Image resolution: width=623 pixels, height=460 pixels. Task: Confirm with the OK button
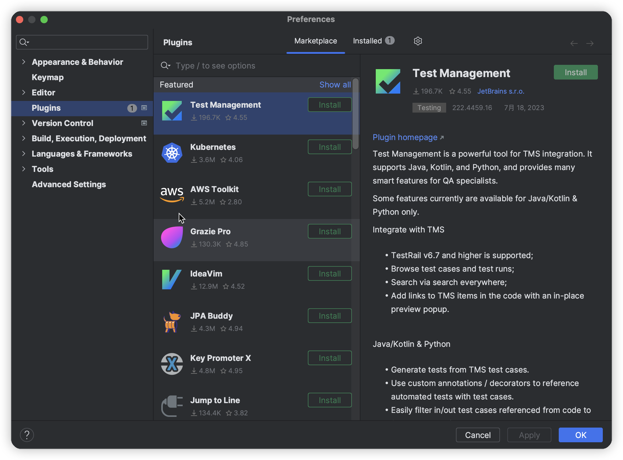[580, 435]
